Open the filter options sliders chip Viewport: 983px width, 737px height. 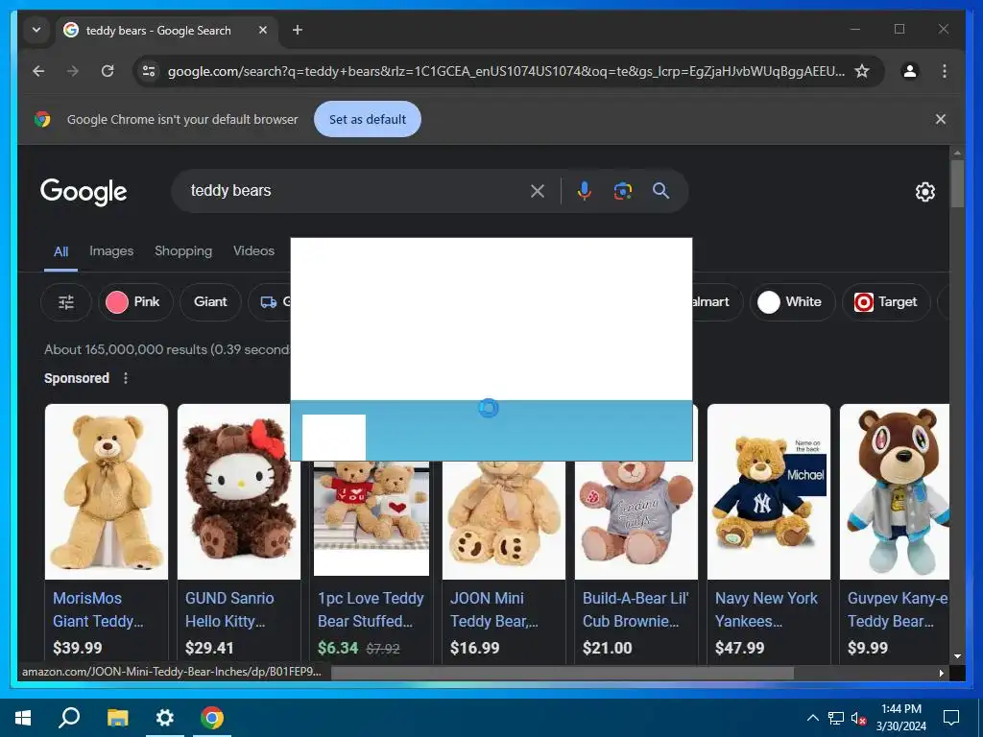point(66,302)
